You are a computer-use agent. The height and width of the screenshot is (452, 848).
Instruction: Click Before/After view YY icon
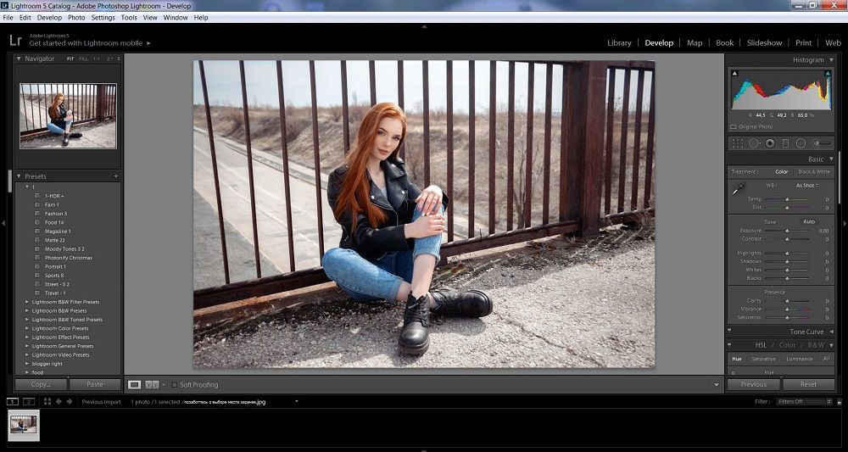tap(152, 384)
